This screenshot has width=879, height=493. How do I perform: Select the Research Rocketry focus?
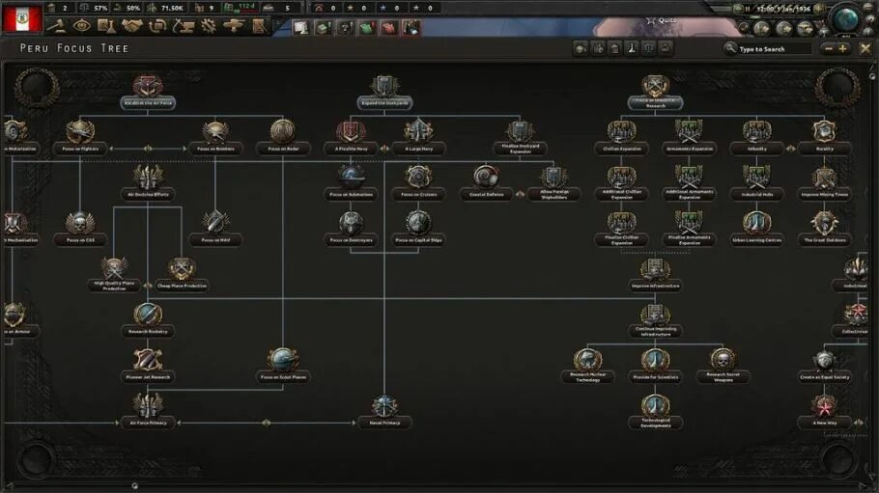coord(148,320)
